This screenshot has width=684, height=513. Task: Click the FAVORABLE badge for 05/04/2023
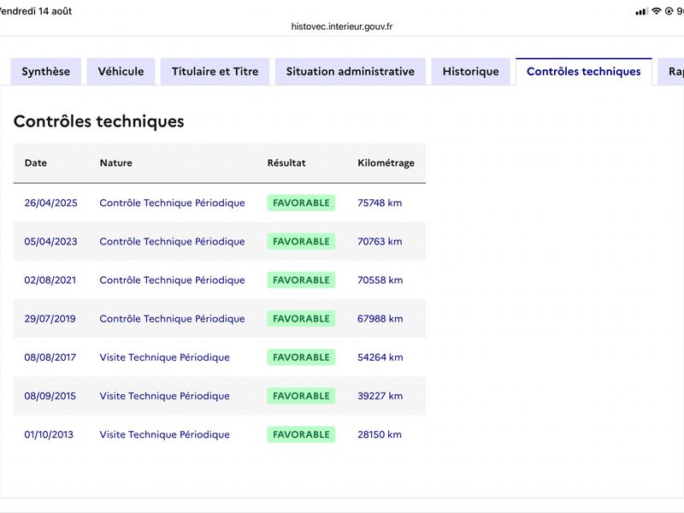click(302, 242)
